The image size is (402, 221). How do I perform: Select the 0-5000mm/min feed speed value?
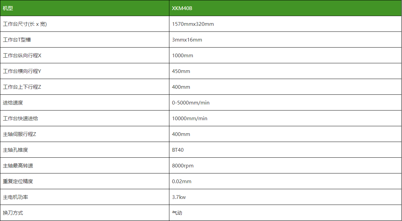click(191, 103)
